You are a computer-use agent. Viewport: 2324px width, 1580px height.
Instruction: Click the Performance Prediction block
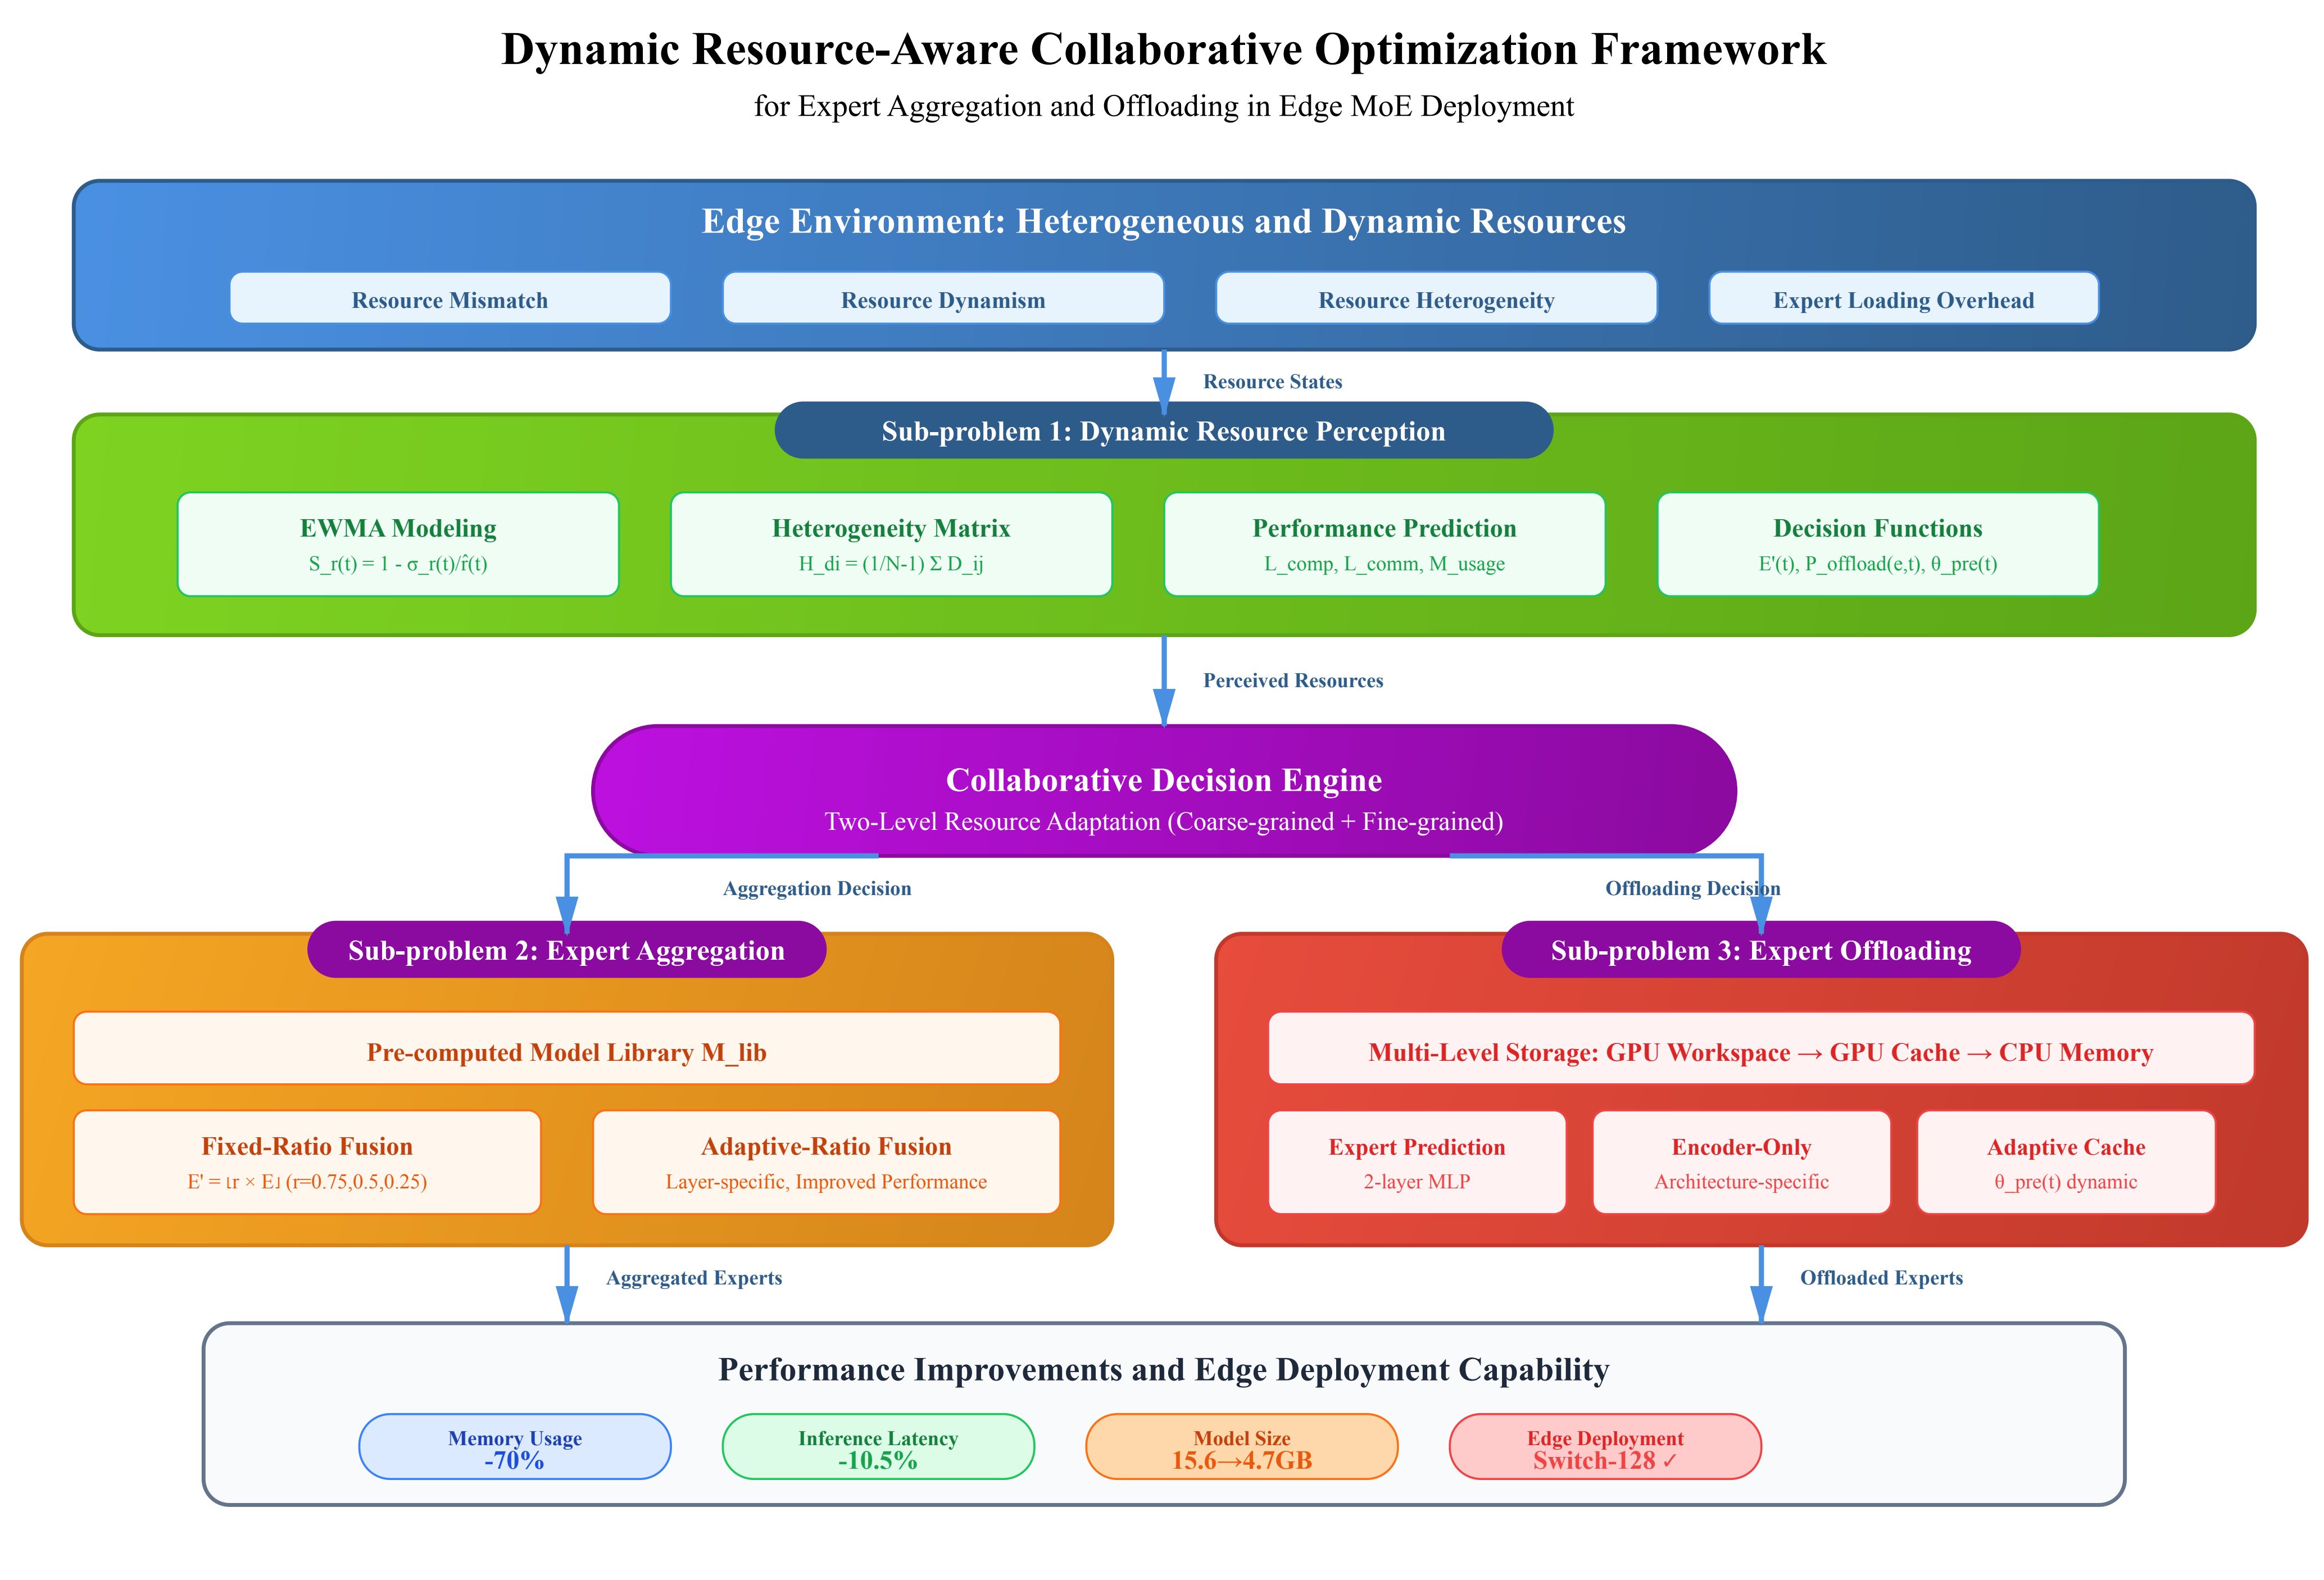point(1383,544)
